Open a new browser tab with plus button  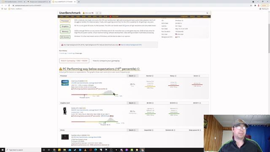coord(79,2)
